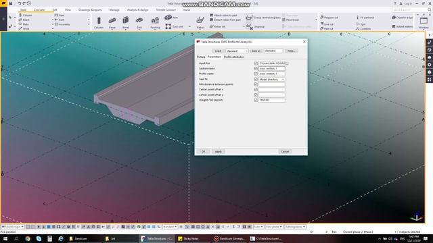Open the Concrete ribbon tab
The height and width of the screenshot is (243, 433).
click(39, 9)
